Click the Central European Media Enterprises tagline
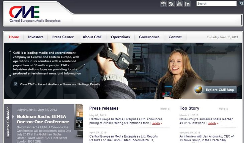This screenshot has height=143, width=244. tap(35, 20)
